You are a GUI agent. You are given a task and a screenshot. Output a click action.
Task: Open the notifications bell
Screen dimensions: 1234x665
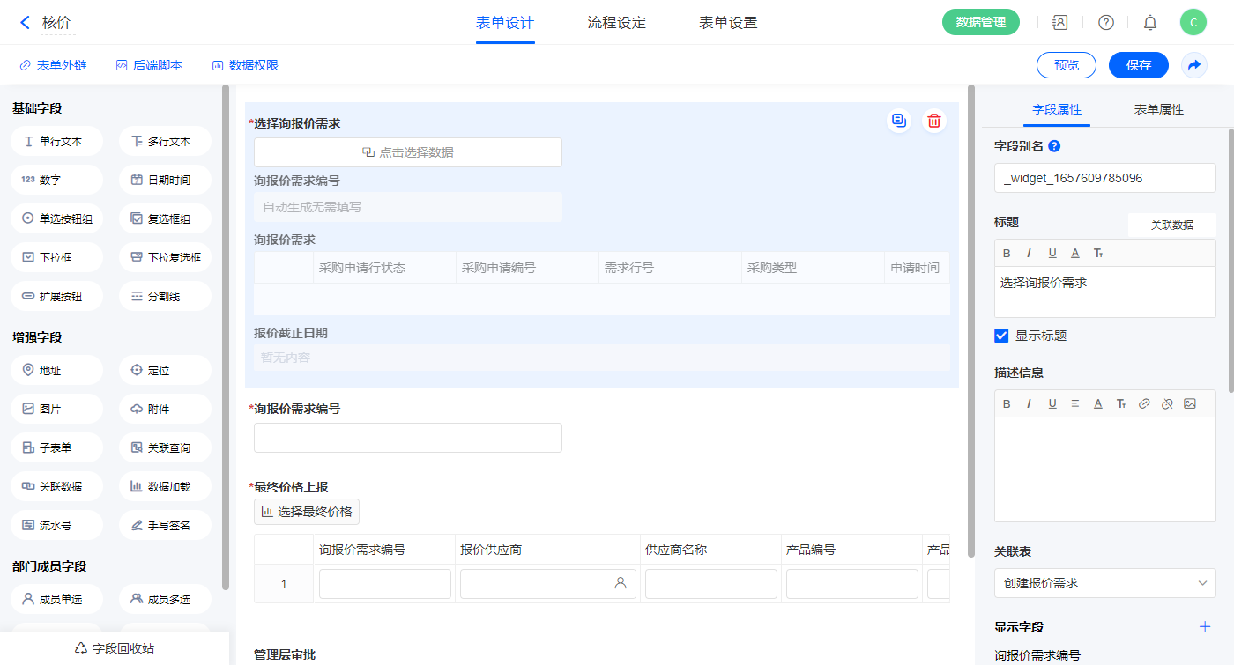[1149, 23]
